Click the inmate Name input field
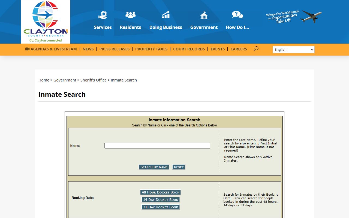This screenshot has height=218, width=349. pos(157,146)
